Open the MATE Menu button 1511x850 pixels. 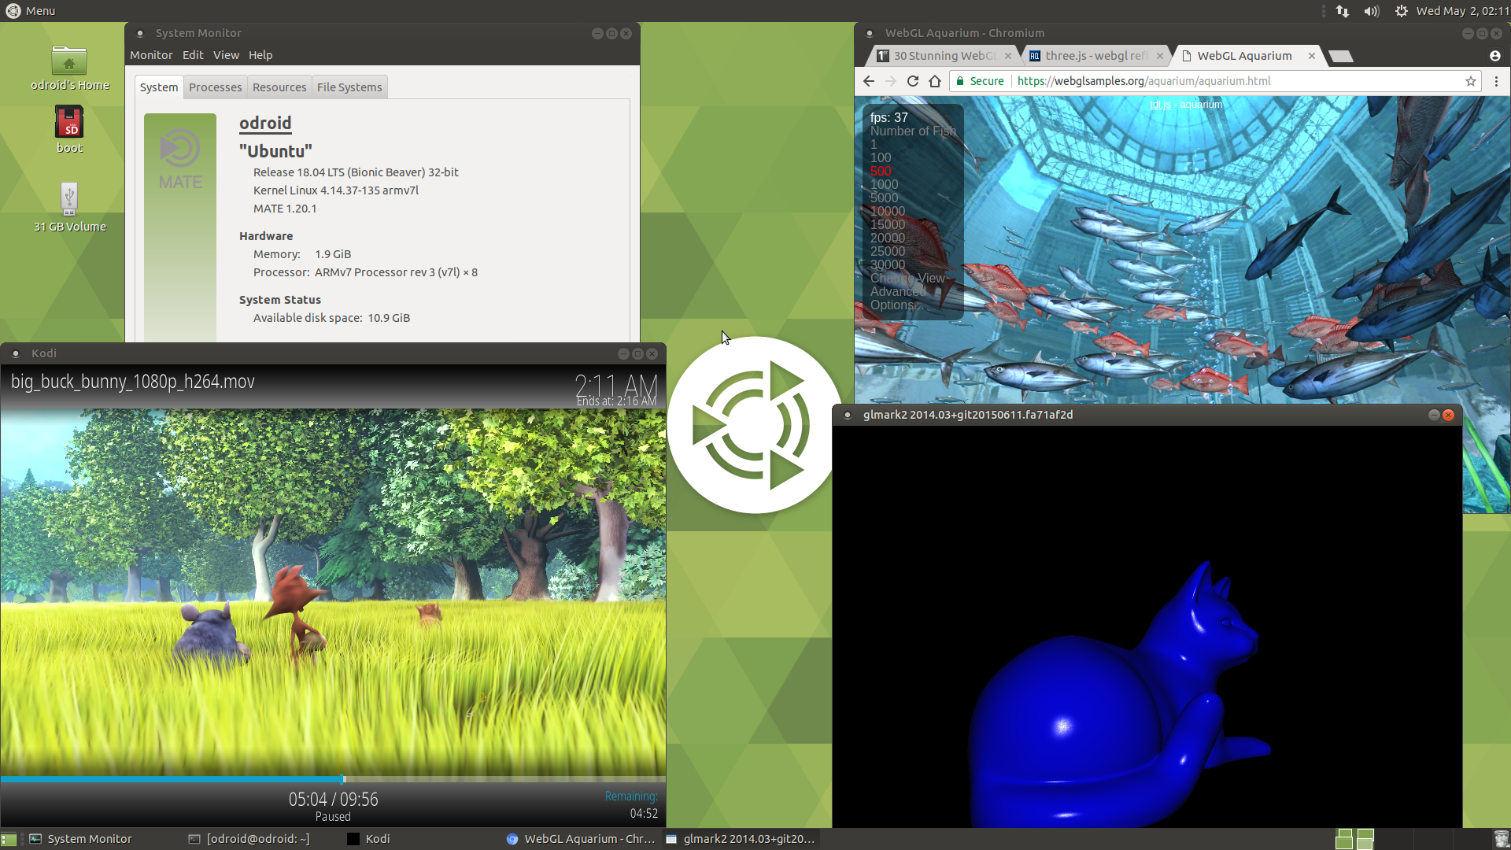[31, 11]
